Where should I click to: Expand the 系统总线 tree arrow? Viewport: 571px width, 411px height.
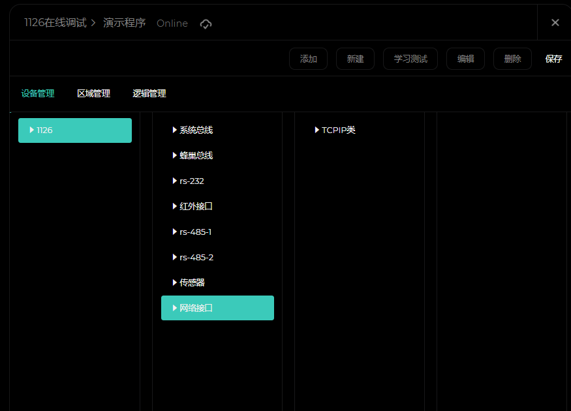tap(175, 130)
